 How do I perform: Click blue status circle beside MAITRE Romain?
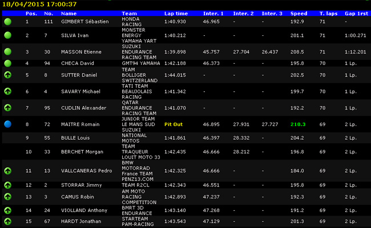pos(8,124)
